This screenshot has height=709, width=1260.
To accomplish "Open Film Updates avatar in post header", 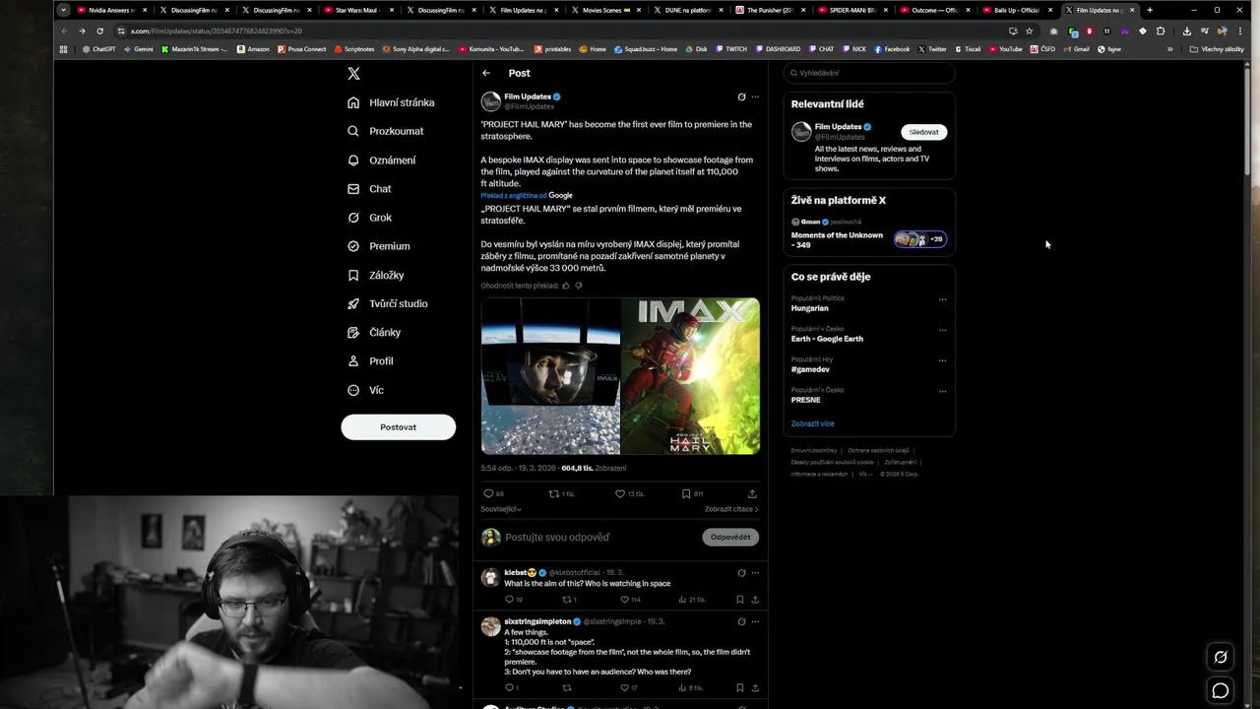I will click(490, 101).
